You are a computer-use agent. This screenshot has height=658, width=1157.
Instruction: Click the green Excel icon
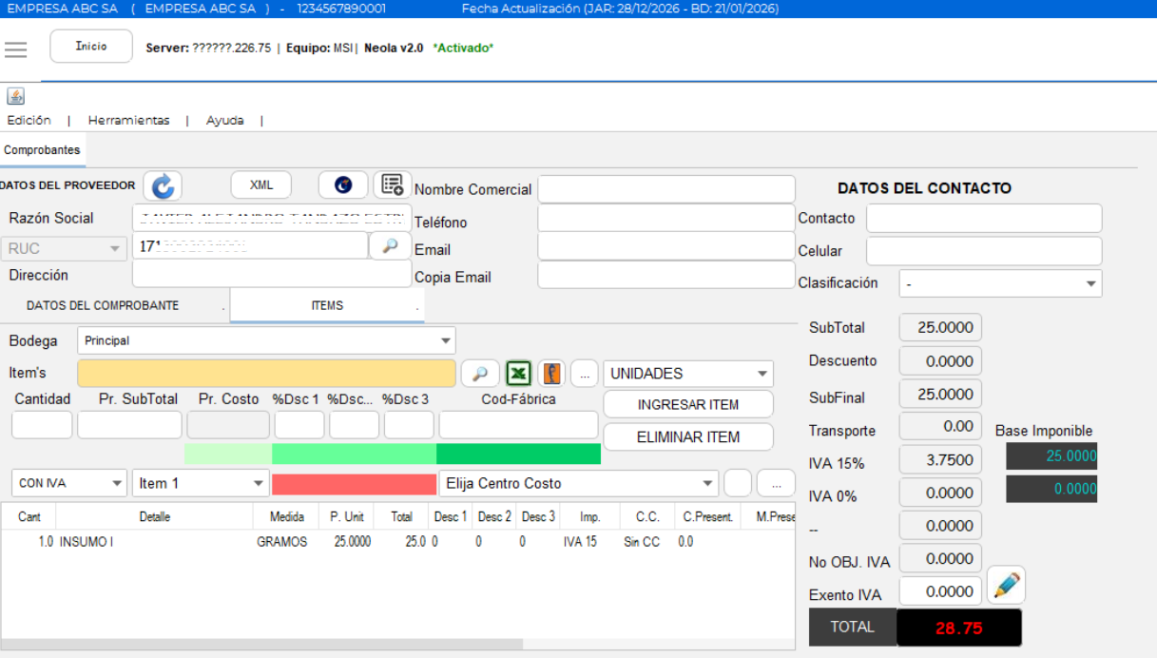[518, 374]
